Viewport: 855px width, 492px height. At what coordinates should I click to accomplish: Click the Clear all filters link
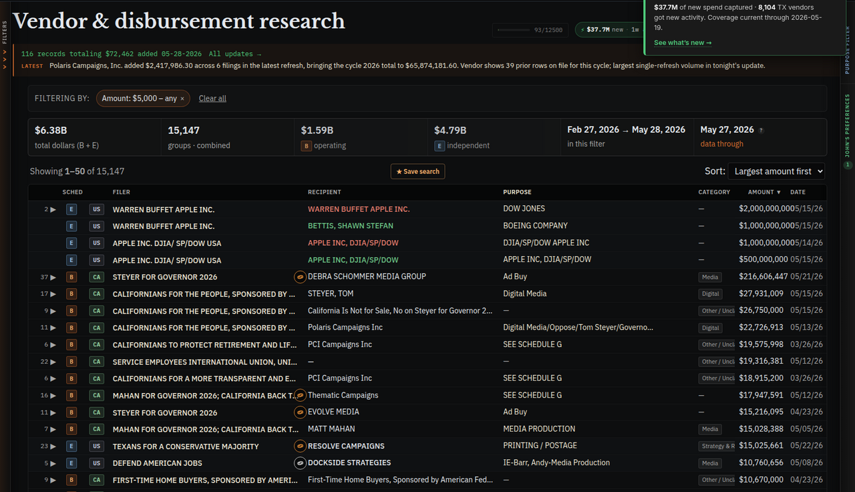tap(212, 98)
